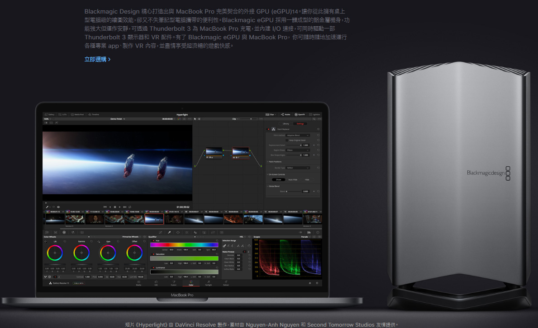Toggle the Media Pool button
538x328 pixels.
(77, 114)
